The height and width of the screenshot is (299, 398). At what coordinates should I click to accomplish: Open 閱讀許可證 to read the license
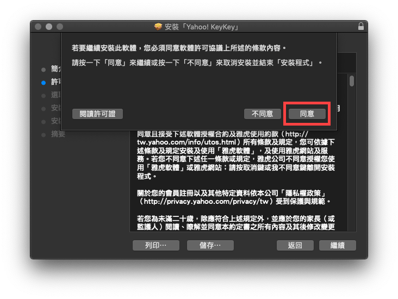point(97,114)
